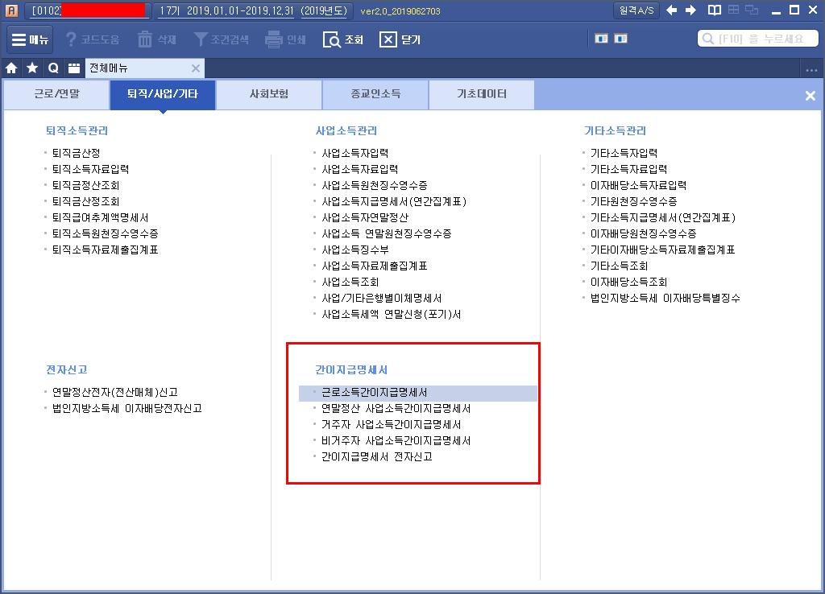Select the 퇴직/사업/기타 tab
The image size is (825, 594).
pyautogui.click(x=163, y=94)
